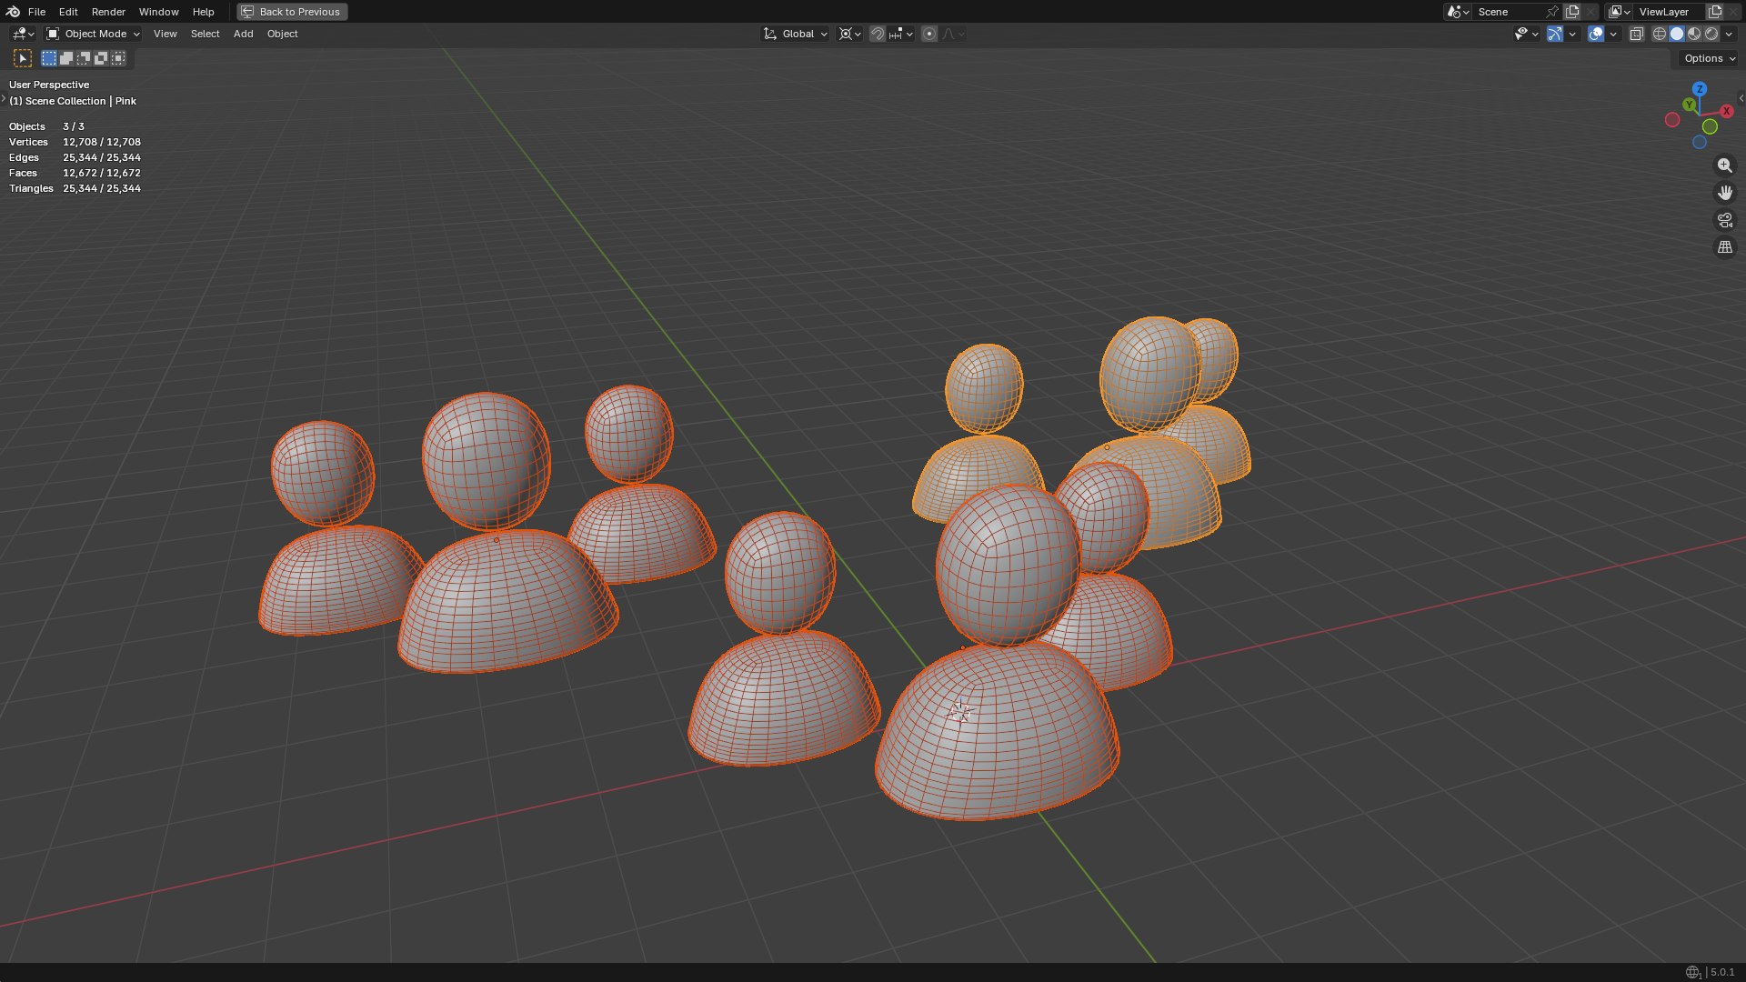Click the Blender logo icon
This screenshot has width=1746, height=982.
tap(13, 12)
